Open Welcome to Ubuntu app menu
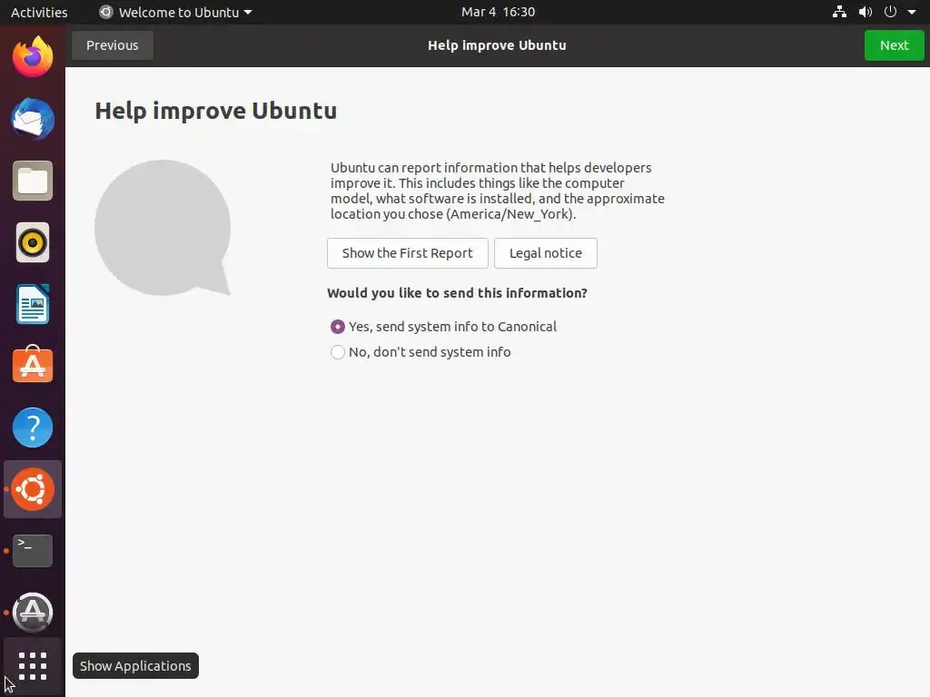The image size is (930, 697). coord(175,12)
